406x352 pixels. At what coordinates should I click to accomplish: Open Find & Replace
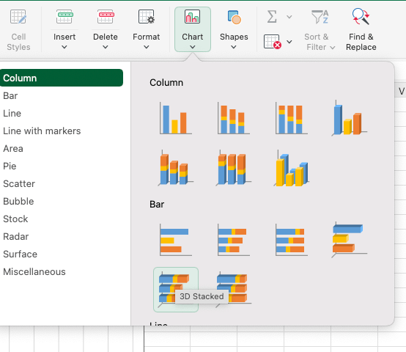pos(361,29)
